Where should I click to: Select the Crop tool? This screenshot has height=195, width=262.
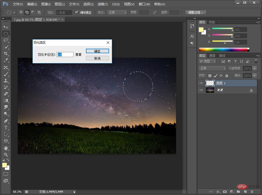(6, 54)
